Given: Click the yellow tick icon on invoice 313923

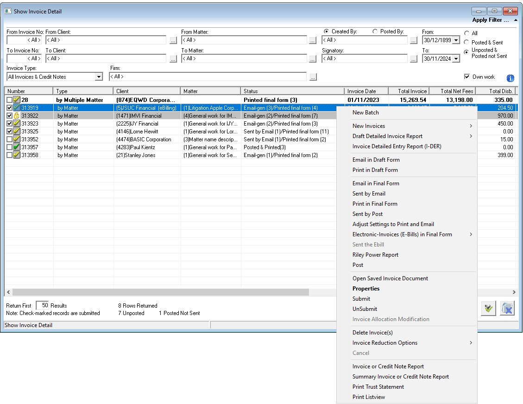Looking at the screenshot, I should (x=17, y=123).
